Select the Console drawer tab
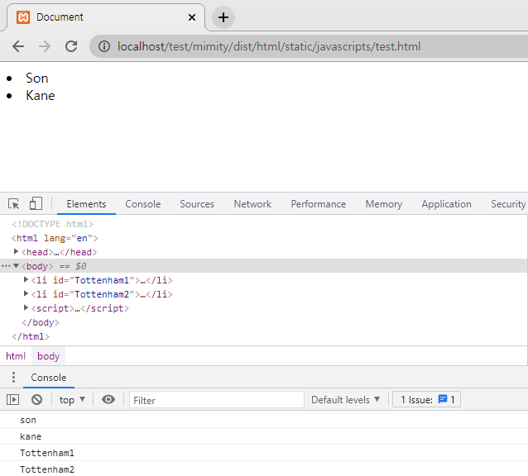This screenshot has width=528, height=476. click(49, 378)
